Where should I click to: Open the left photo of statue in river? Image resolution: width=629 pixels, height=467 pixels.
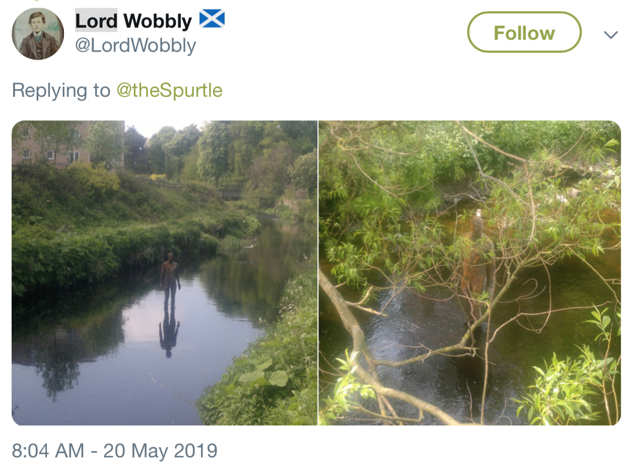(x=164, y=273)
